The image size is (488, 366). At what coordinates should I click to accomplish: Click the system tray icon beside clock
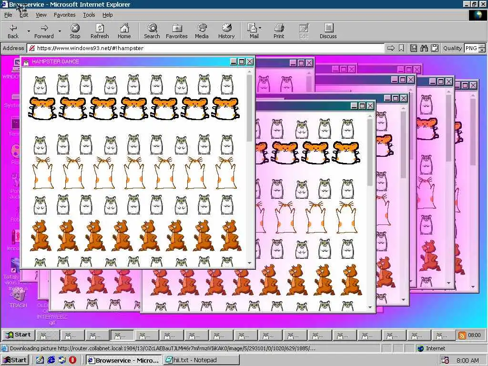(x=445, y=360)
